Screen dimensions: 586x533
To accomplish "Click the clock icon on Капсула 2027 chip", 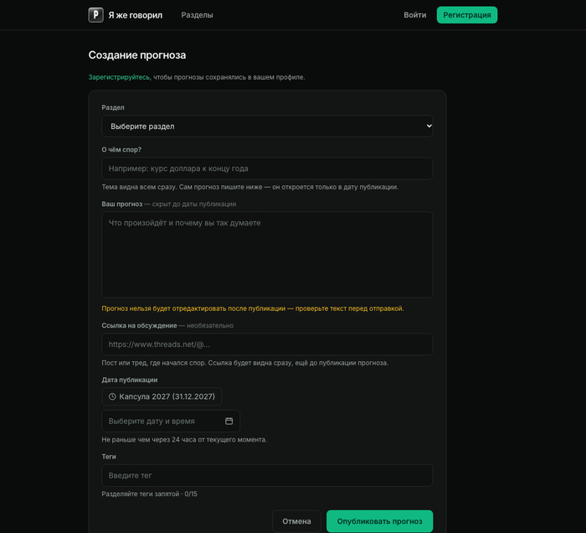I will (x=112, y=396).
